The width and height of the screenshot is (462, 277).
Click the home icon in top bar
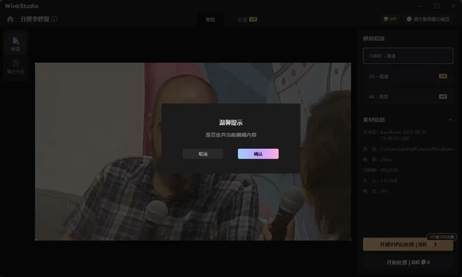coord(10,19)
